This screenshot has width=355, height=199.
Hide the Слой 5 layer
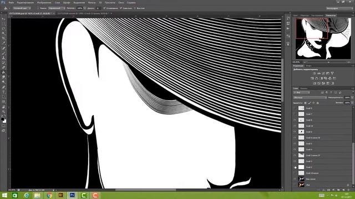pos(295,144)
